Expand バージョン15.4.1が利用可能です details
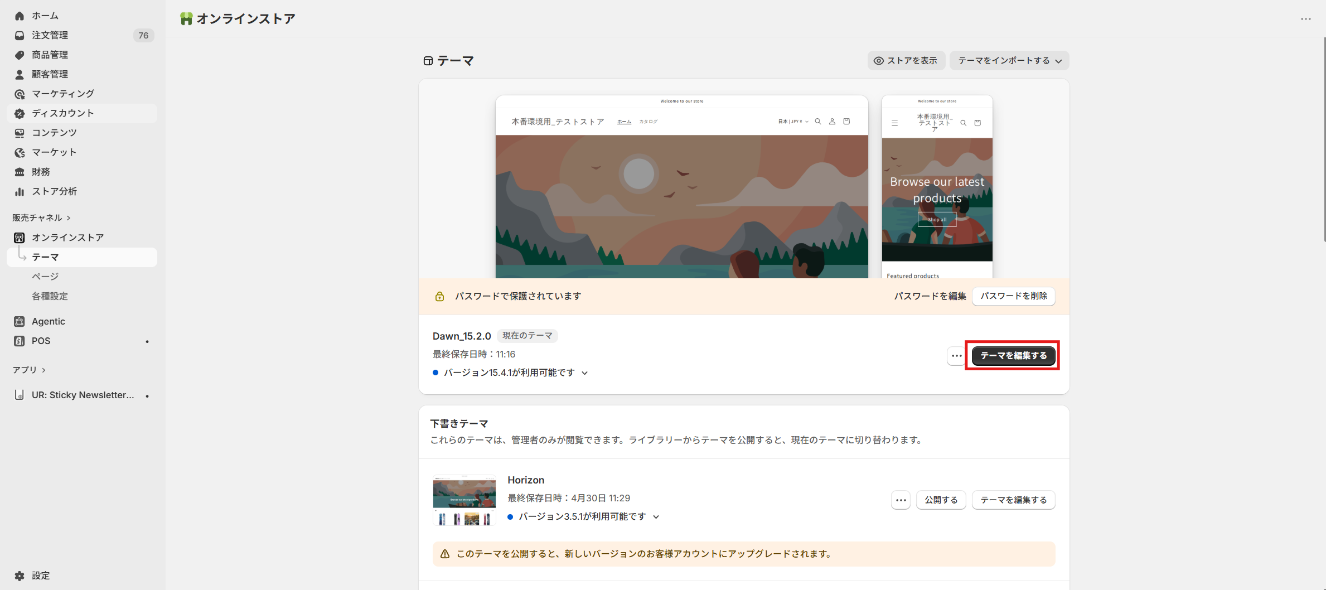This screenshot has width=1326, height=590. click(x=584, y=373)
